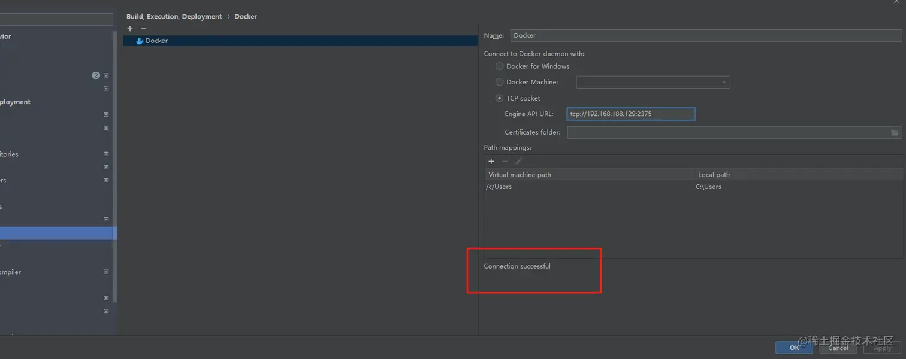Open the 'itories' item in settings sidebar
This screenshot has width=906, height=359.
point(9,154)
